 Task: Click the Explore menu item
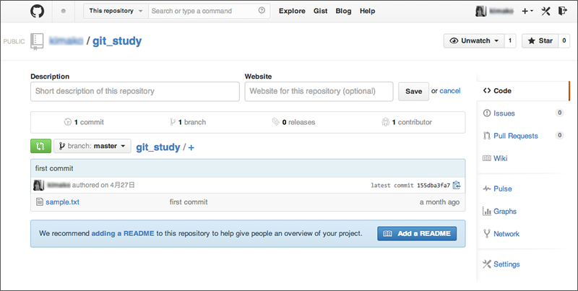pos(292,12)
